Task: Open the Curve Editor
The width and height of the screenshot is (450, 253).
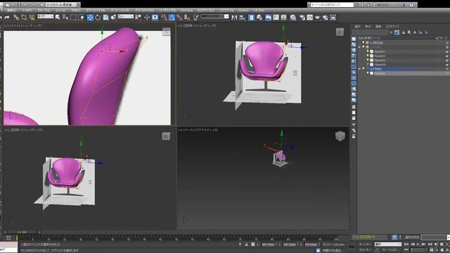Action: pyautogui.click(x=276, y=18)
